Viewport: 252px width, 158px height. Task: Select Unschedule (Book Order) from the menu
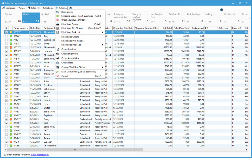[x=73, y=20]
